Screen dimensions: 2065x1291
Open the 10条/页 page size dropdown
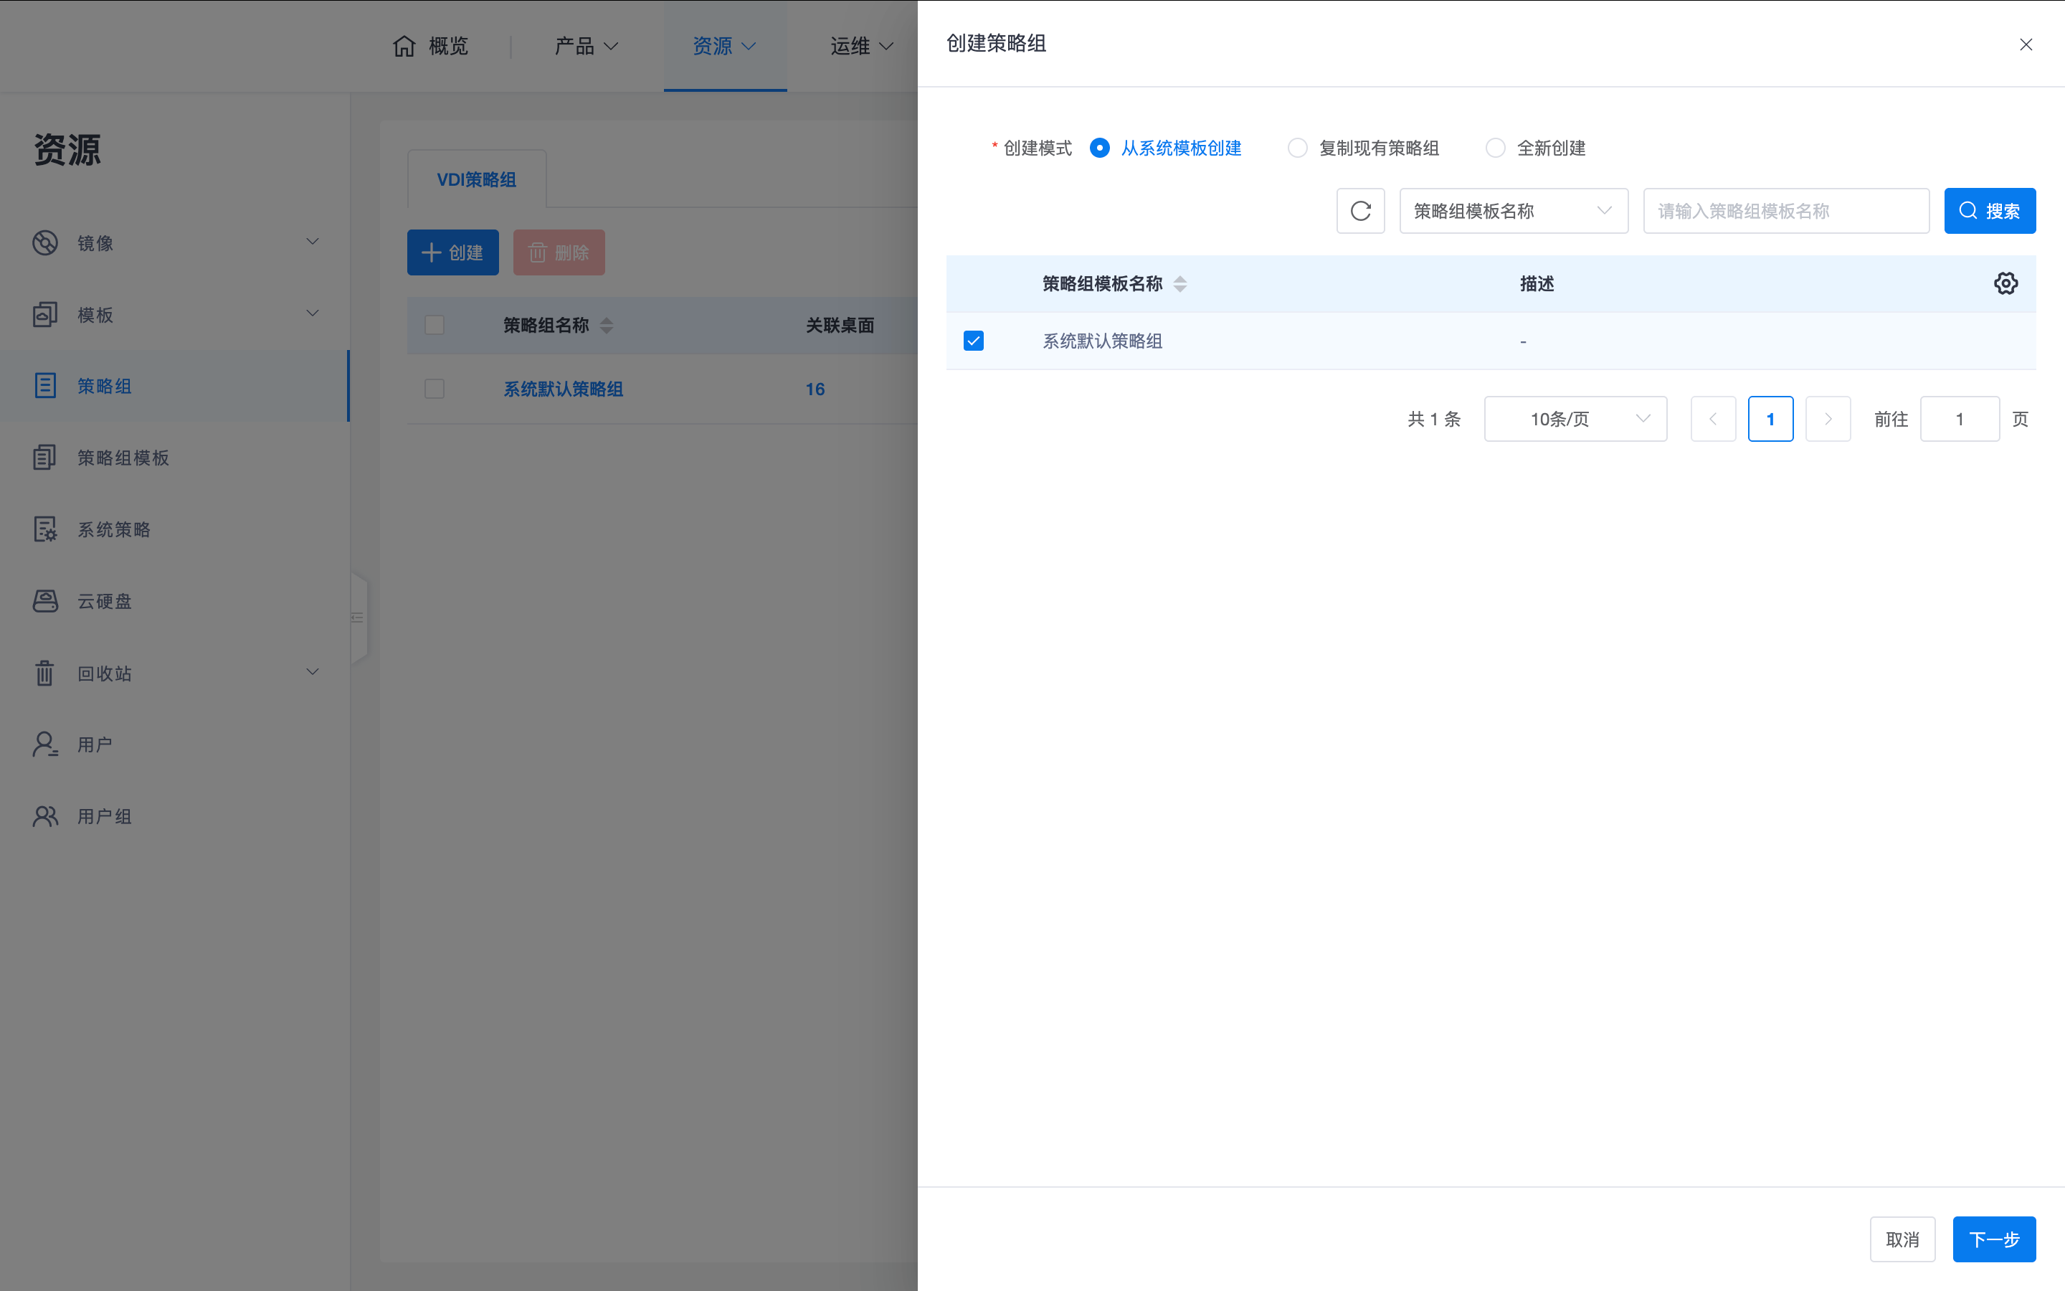click(x=1575, y=418)
